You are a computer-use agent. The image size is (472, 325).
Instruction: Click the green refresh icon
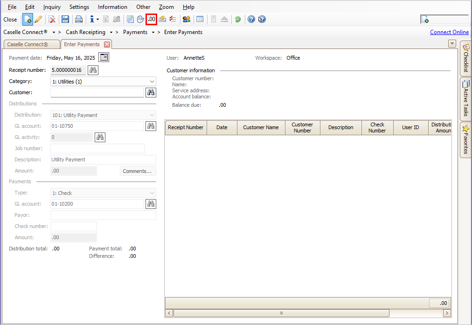click(238, 20)
